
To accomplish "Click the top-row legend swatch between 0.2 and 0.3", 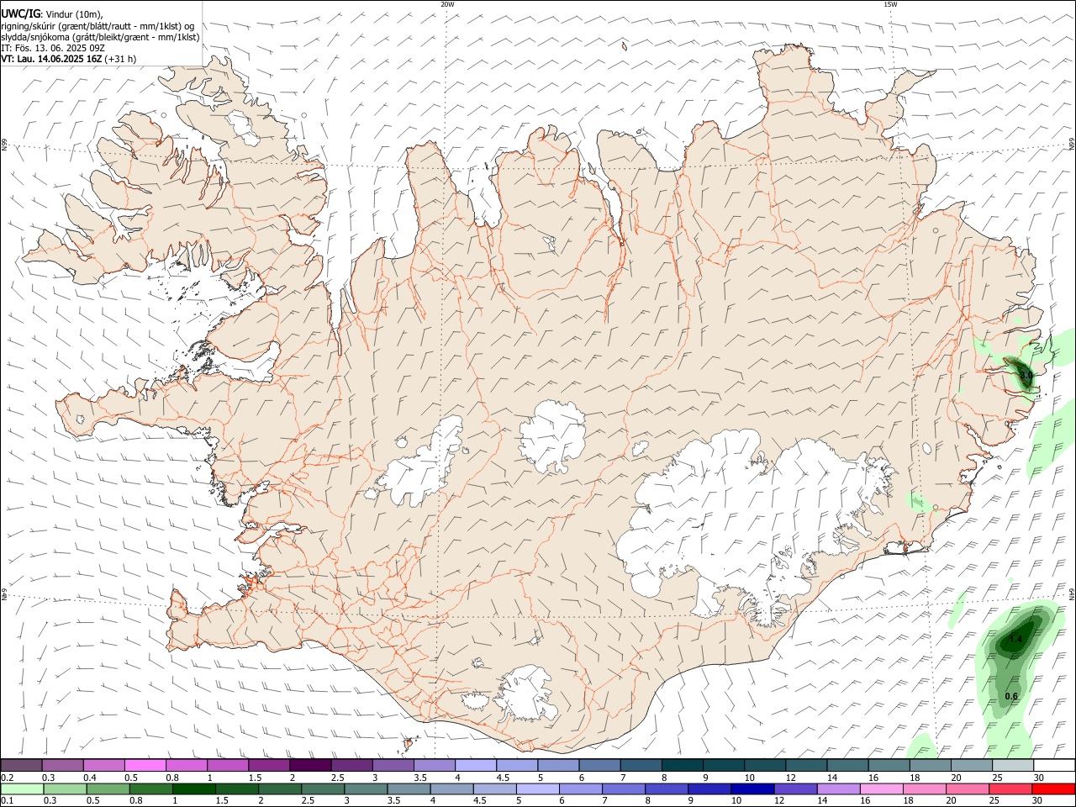I will pos(21,765).
